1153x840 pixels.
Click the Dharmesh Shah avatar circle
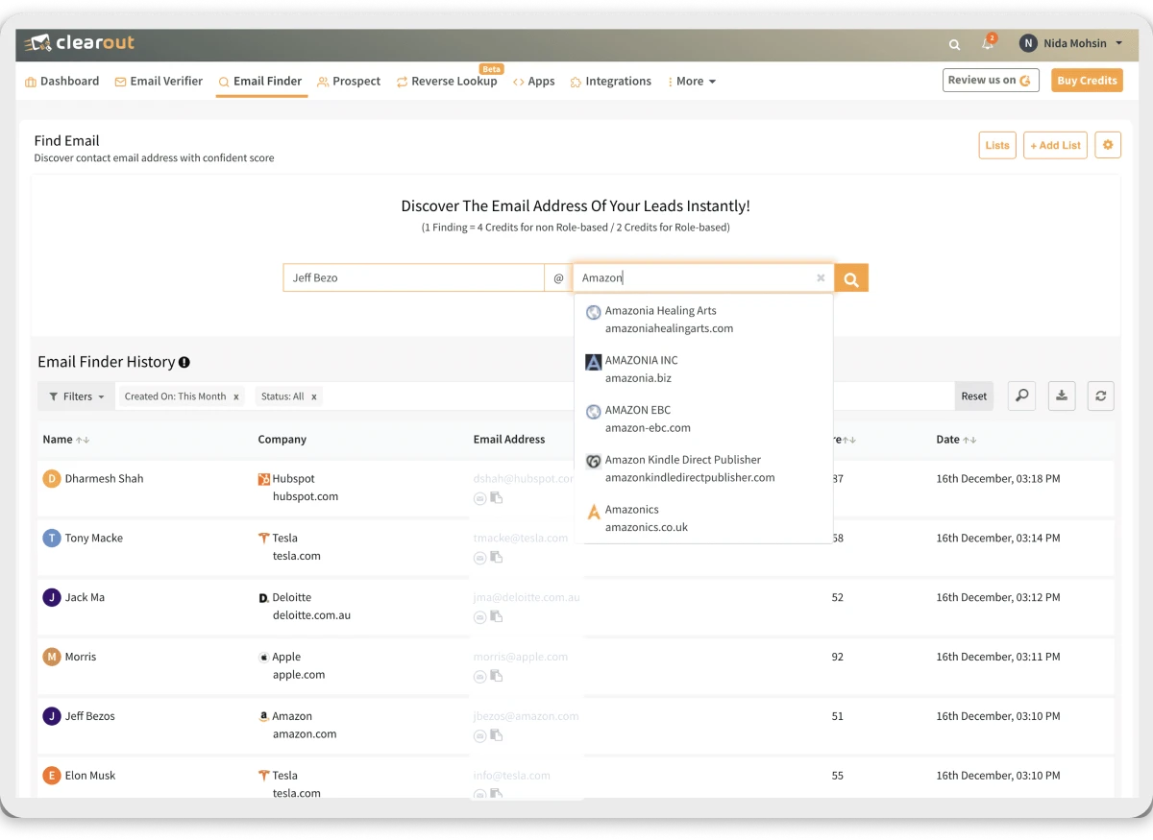pyautogui.click(x=52, y=479)
